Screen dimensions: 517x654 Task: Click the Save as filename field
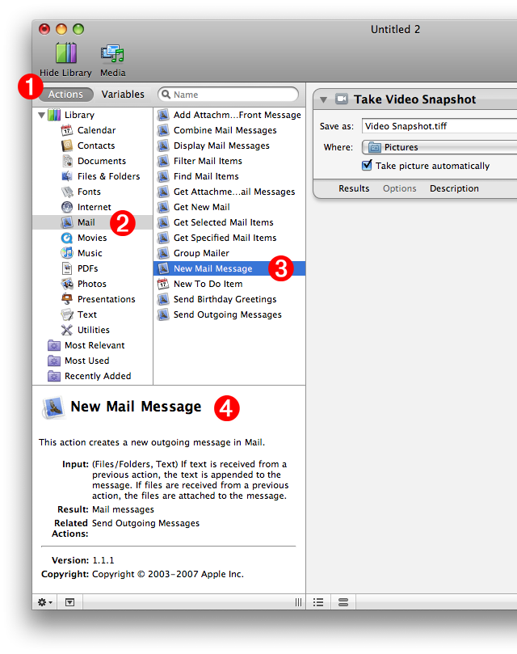439,126
